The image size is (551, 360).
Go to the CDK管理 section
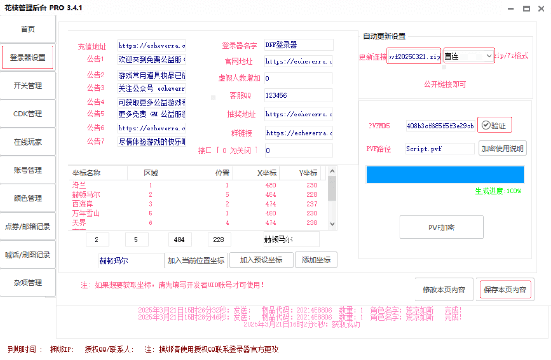tap(28, 114)
